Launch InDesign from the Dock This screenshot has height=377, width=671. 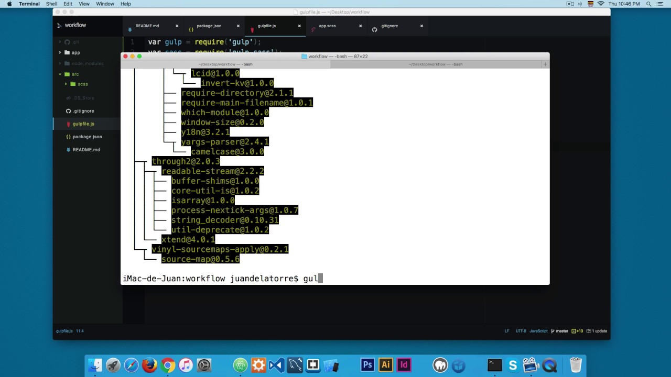(404, 365)
